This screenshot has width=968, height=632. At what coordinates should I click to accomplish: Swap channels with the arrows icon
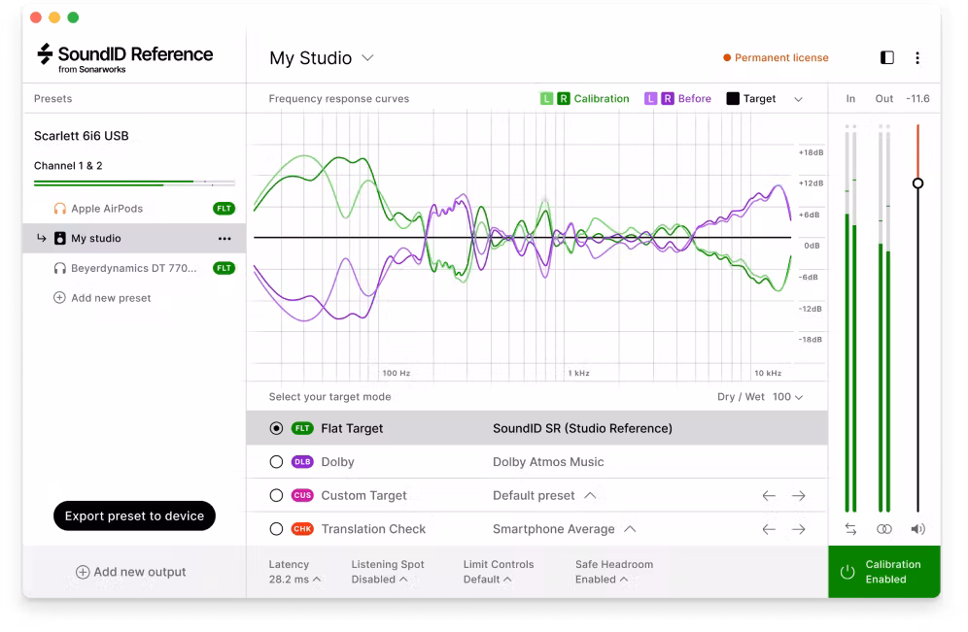[x=850, y=529]
